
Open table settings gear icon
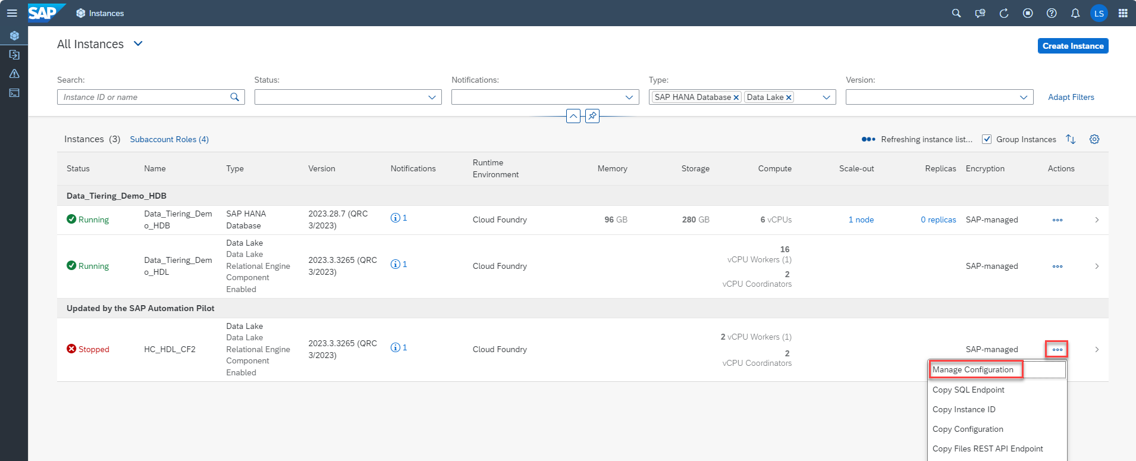[1094, 139]
